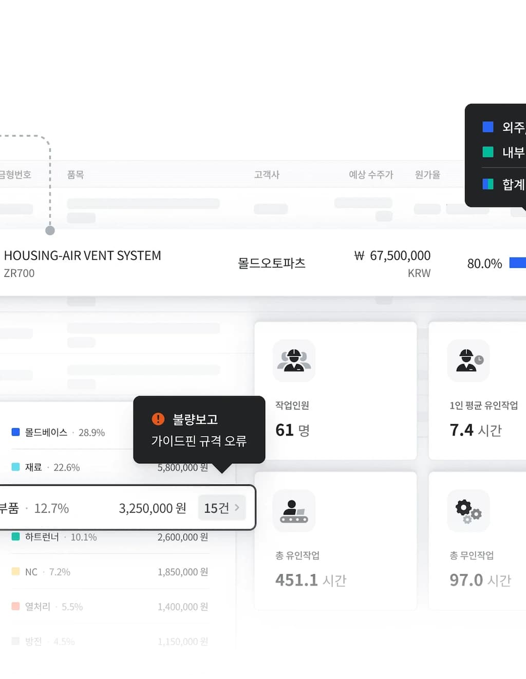The image size is (526, 679).
Task: Click the cyan 재료 color swatch
Action: coord(15,467)
